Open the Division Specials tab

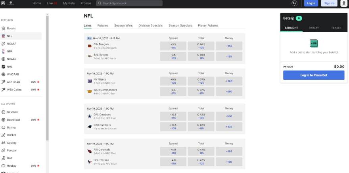[x=150, y=25]
